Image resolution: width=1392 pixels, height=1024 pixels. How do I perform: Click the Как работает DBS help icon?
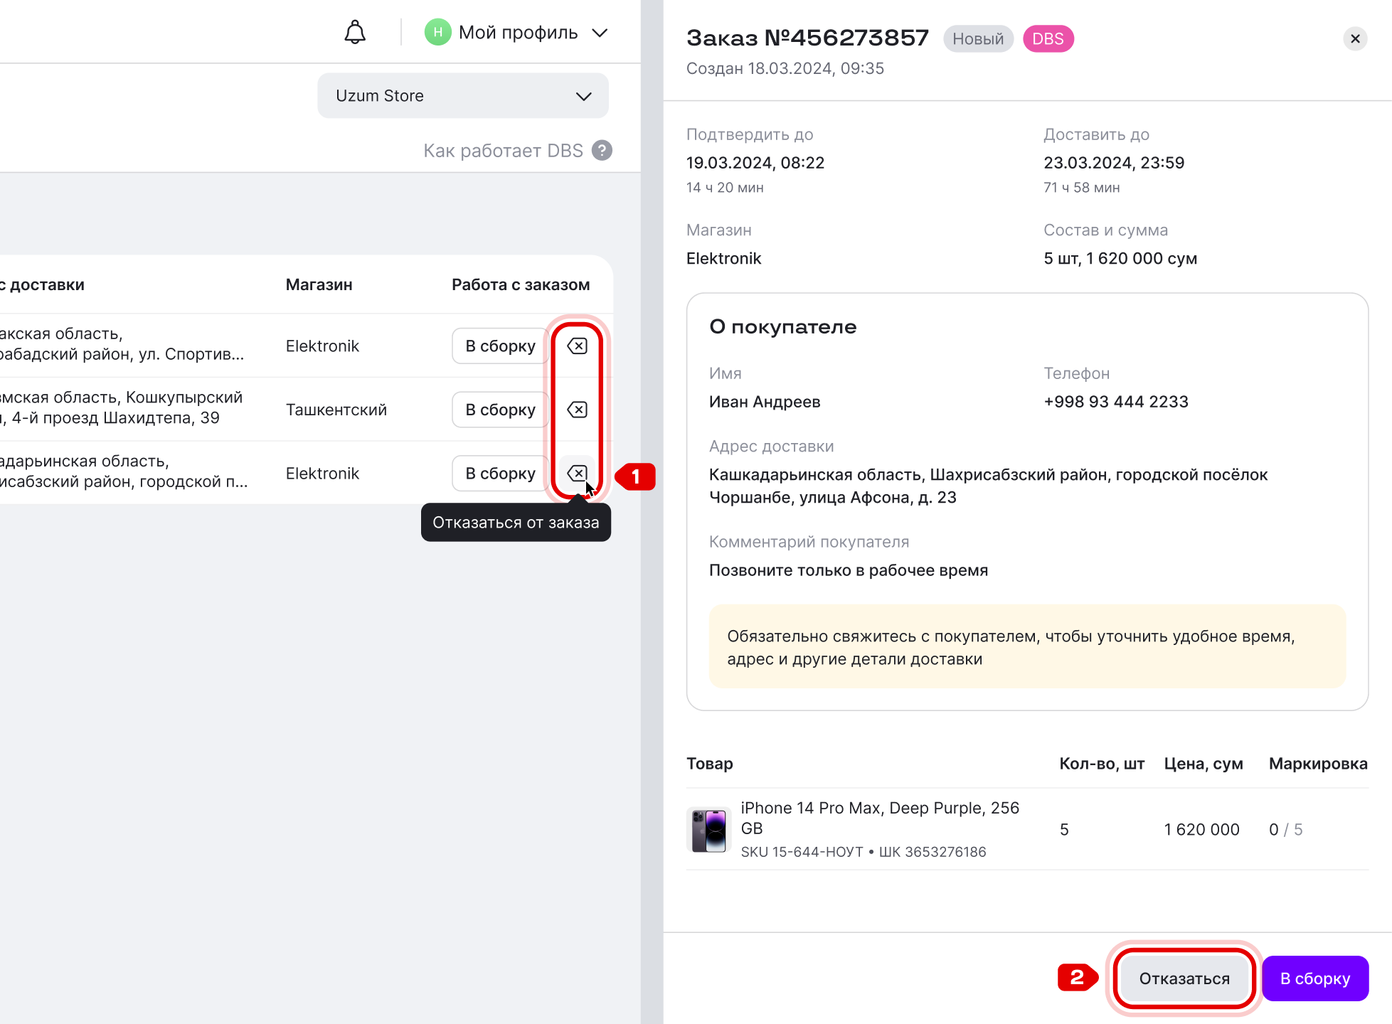[602, 151]
